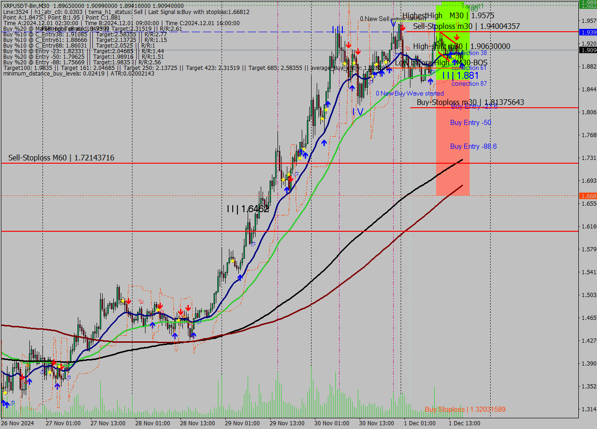Click the 1.731 price axis label
Screen dimensions: 597x429
click(589, 158)
